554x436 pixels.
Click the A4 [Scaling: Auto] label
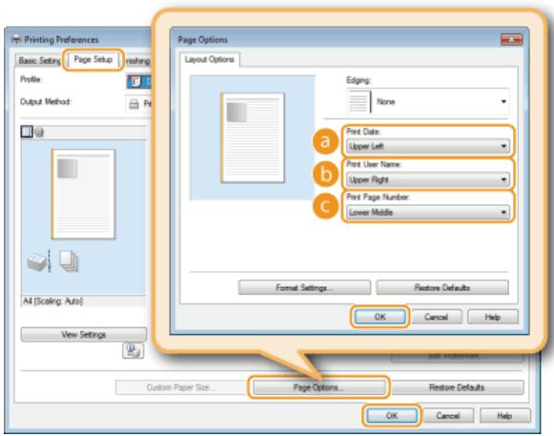[53, 301]
